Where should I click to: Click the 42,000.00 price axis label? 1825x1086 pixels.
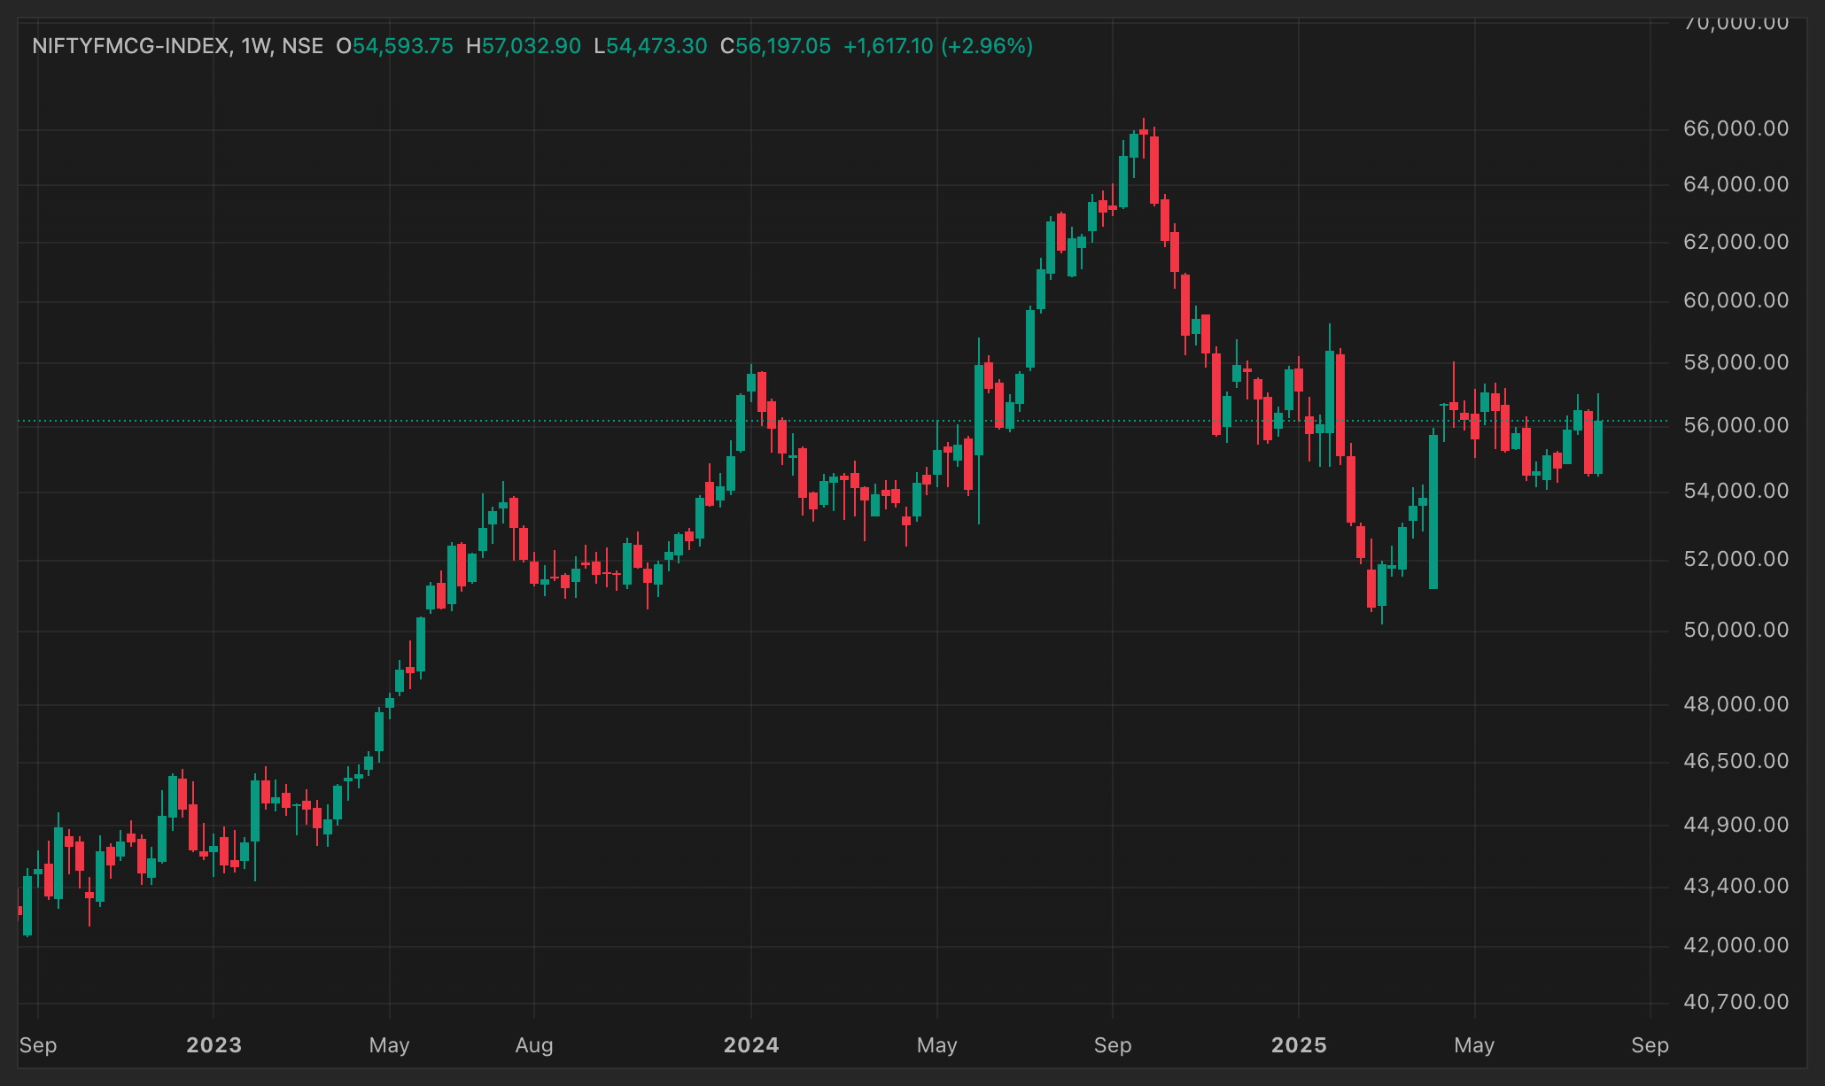(1736, 945)
